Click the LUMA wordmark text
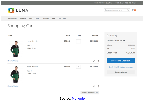Viewport: 144px width, 101px height. tap(22, 11)
